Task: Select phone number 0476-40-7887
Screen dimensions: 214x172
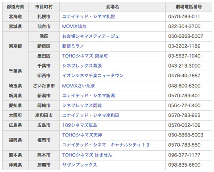Action: [184, 76]
